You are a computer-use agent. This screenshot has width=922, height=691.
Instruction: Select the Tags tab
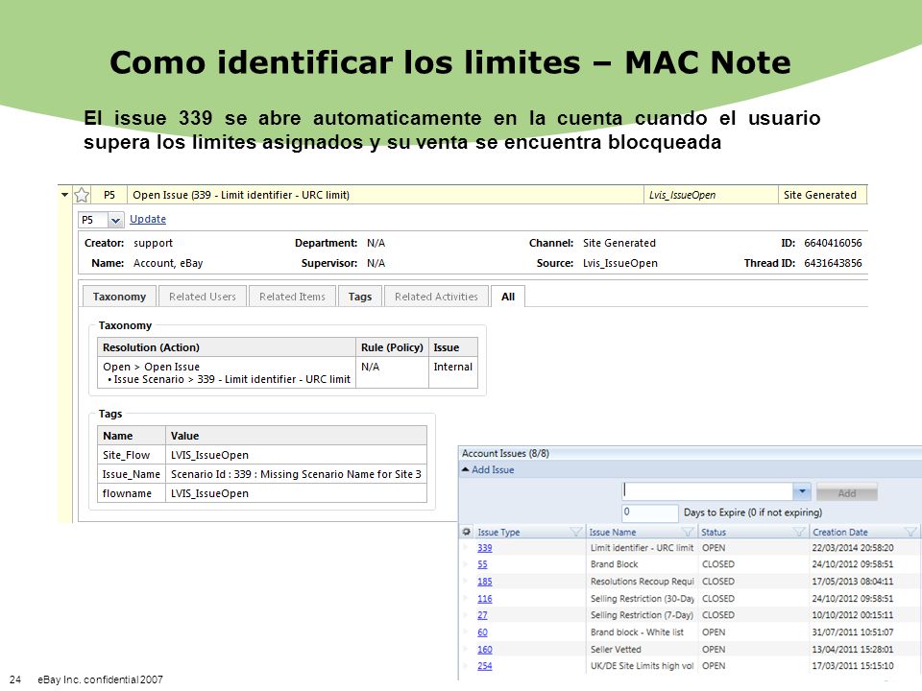coord(360,297)
